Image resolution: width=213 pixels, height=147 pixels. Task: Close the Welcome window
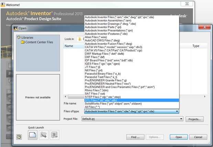pos(187,4)
